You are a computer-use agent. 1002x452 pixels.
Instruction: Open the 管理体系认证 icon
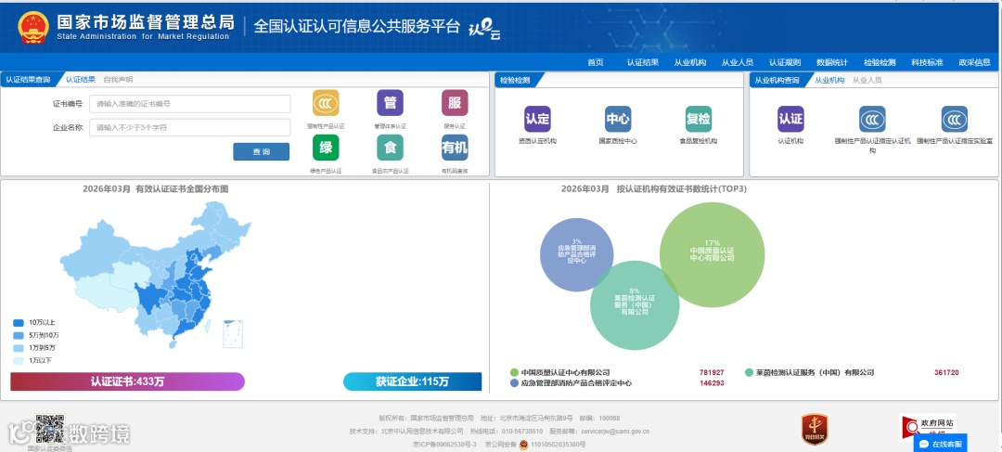[390, 103]
